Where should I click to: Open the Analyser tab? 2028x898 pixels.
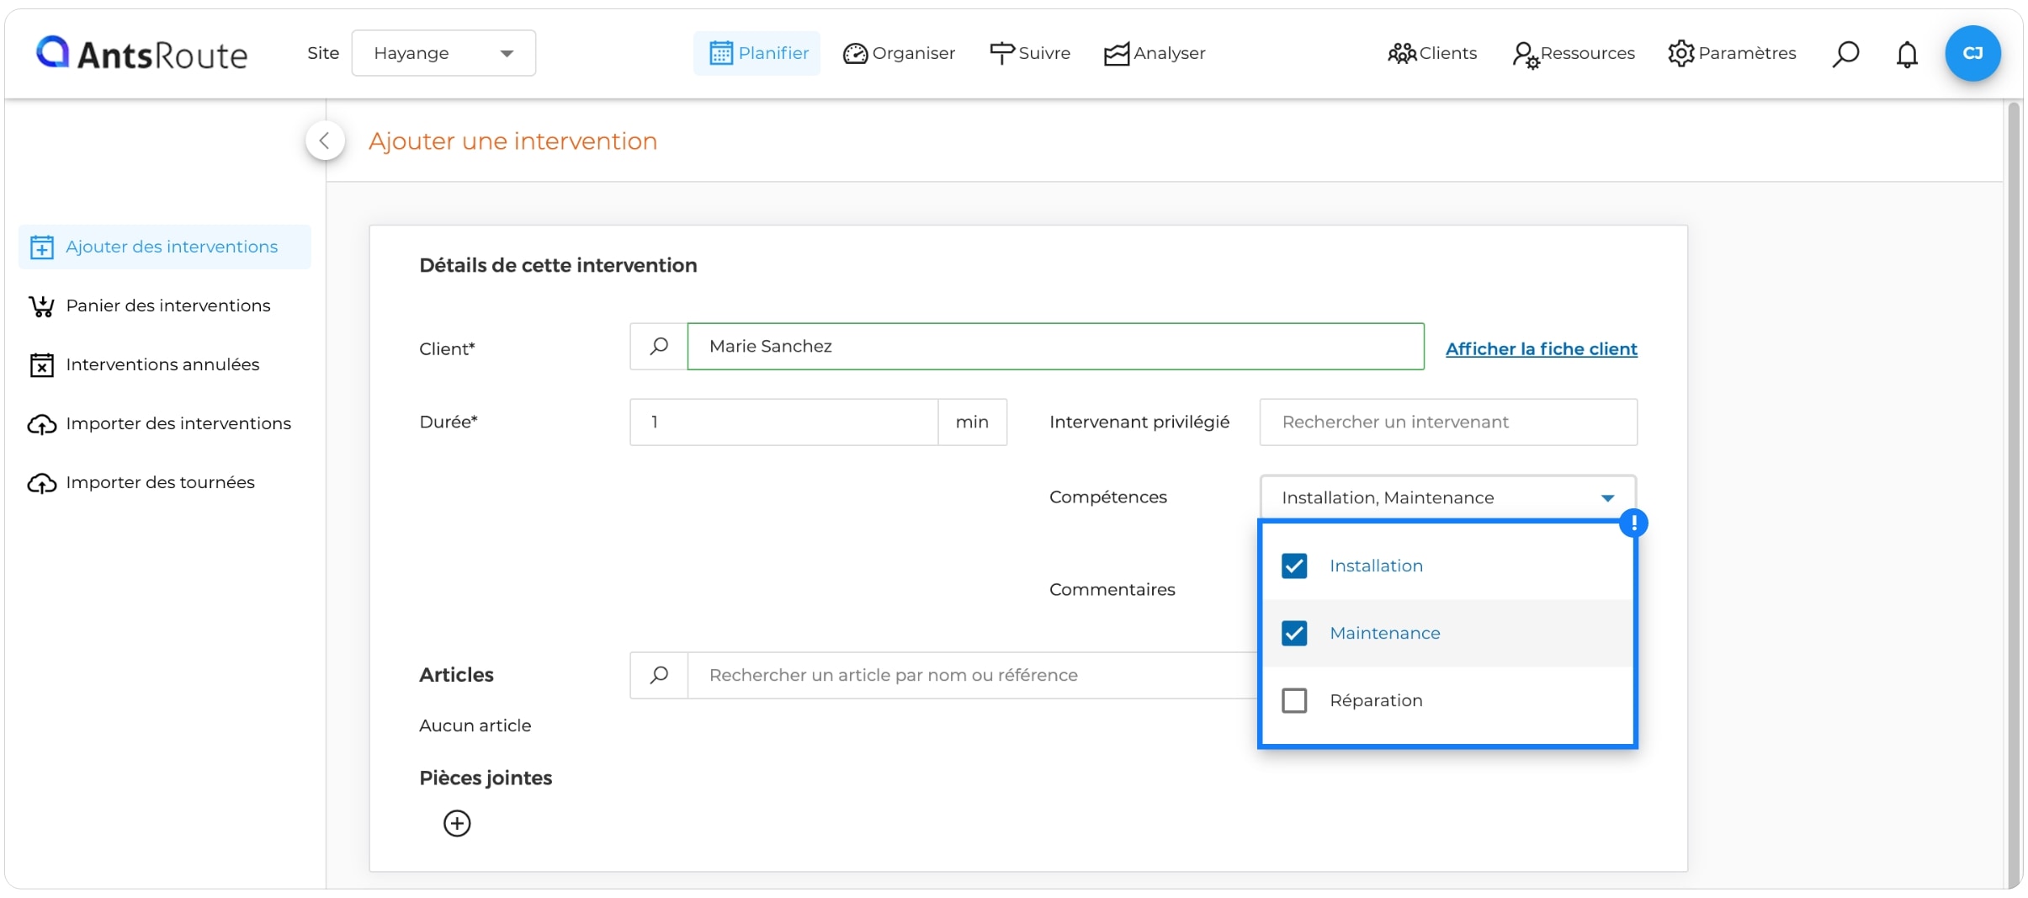click(1155, 53)
